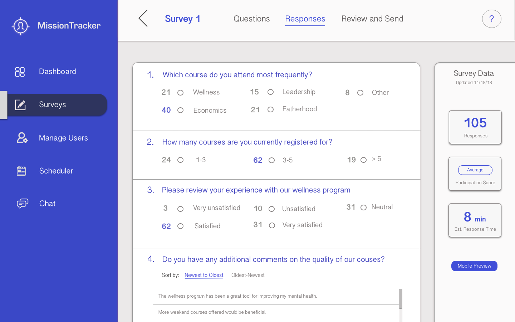
Task: Click the Chat speech bubbles icon
Action: tap(22, 204)
